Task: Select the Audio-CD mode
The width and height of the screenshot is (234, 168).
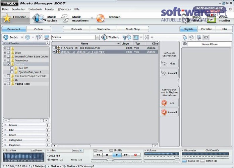Action: (x=184, y=161)
